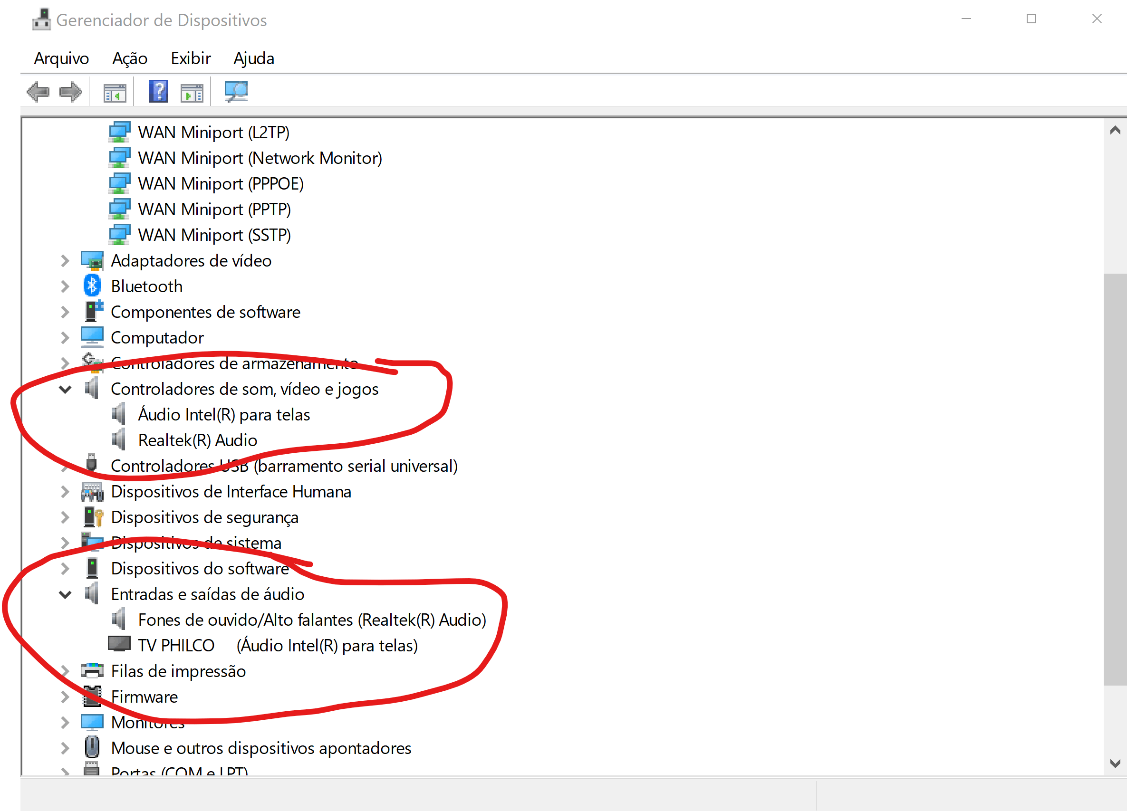Click the Bluetooth category icon
The height and width of the screenshot is (811, 1127).
tap(92, 286)
